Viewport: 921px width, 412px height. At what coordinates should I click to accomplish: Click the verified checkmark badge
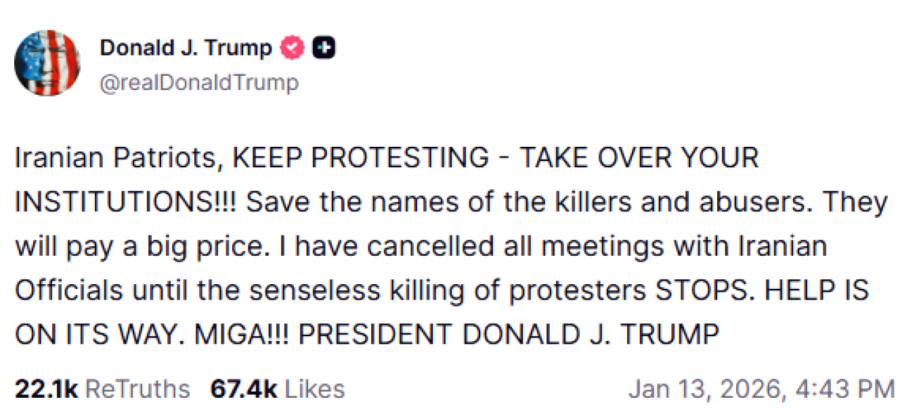[293, 49]
